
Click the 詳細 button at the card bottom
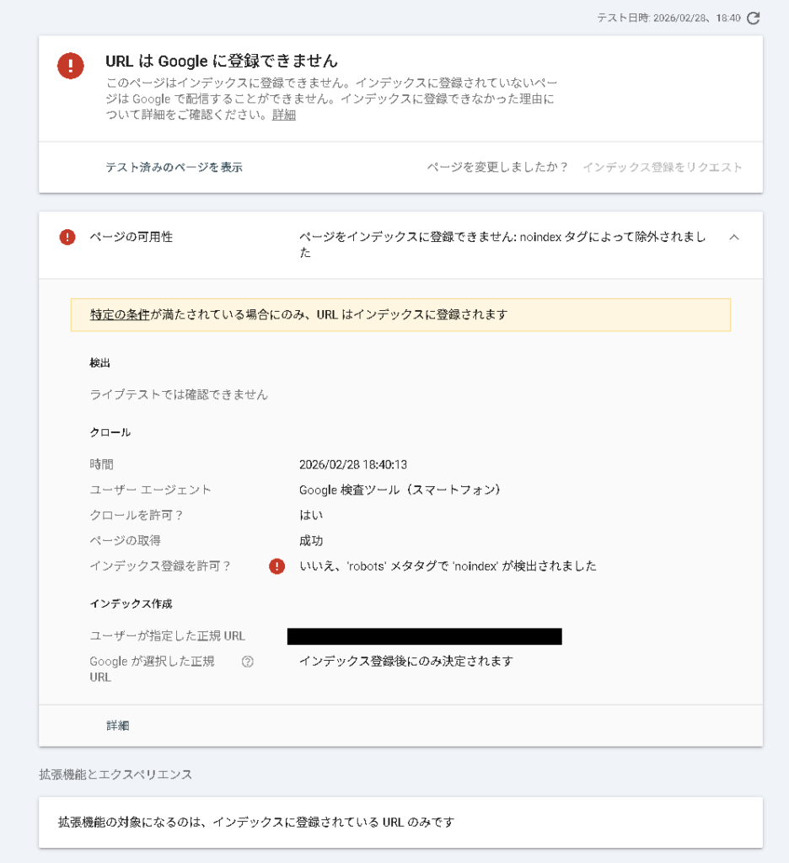point(118,726)
